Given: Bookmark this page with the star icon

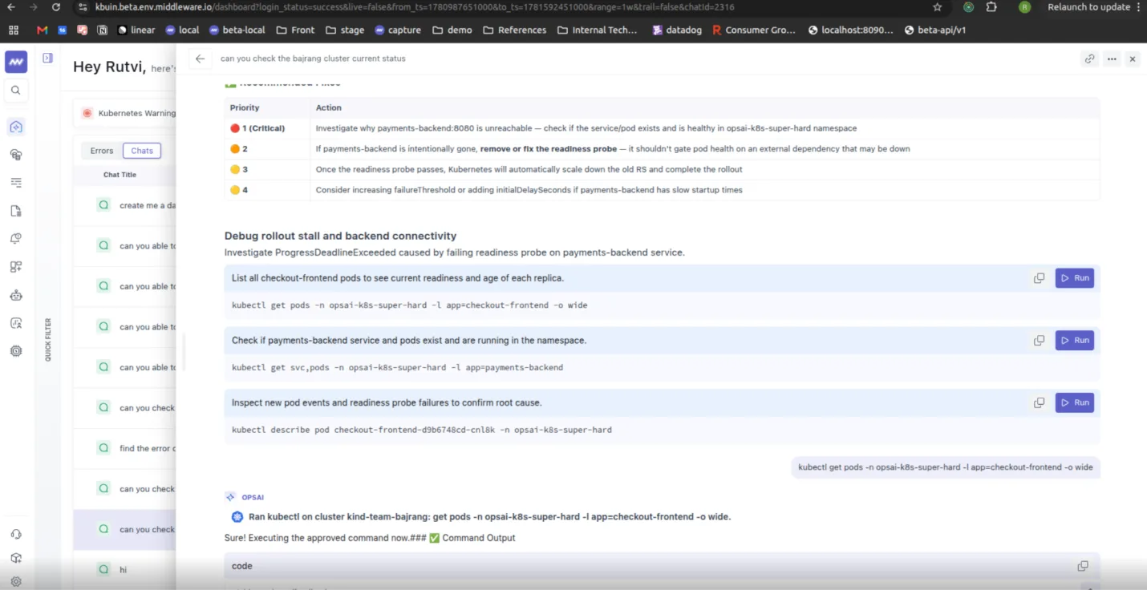Looking at the screenshot, I should click(x=938, y=7).
